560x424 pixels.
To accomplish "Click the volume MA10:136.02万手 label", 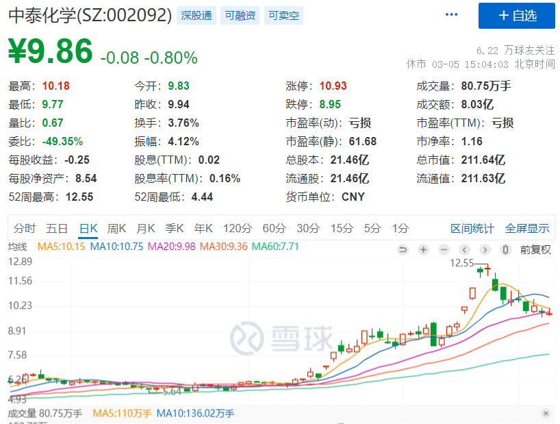I will [195, 414].
